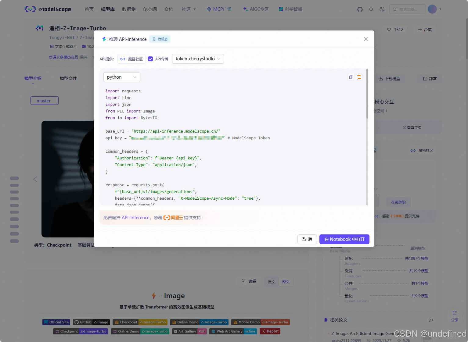This screenshot has width=468, height=342.
Task: Open 创空间 in the top navigation
Action: [x=150, y=9]
